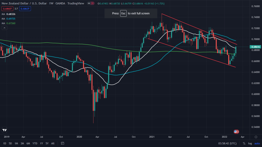
Task: Toggle log scale mode
Action: pos(250,143)
